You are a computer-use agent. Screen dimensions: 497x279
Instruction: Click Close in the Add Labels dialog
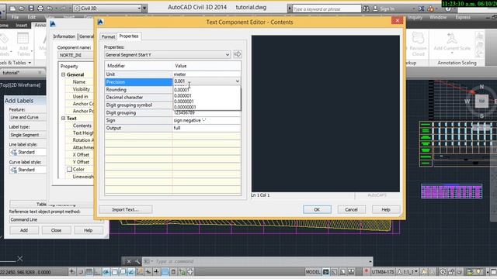pos(56,230)
